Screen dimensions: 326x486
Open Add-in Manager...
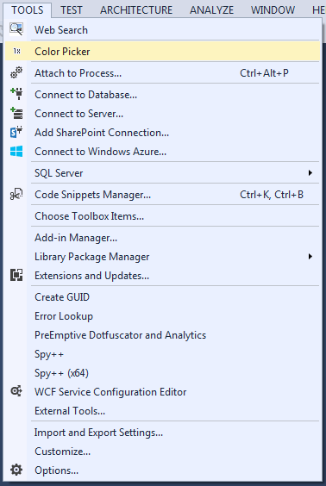(x=162, y=238)
